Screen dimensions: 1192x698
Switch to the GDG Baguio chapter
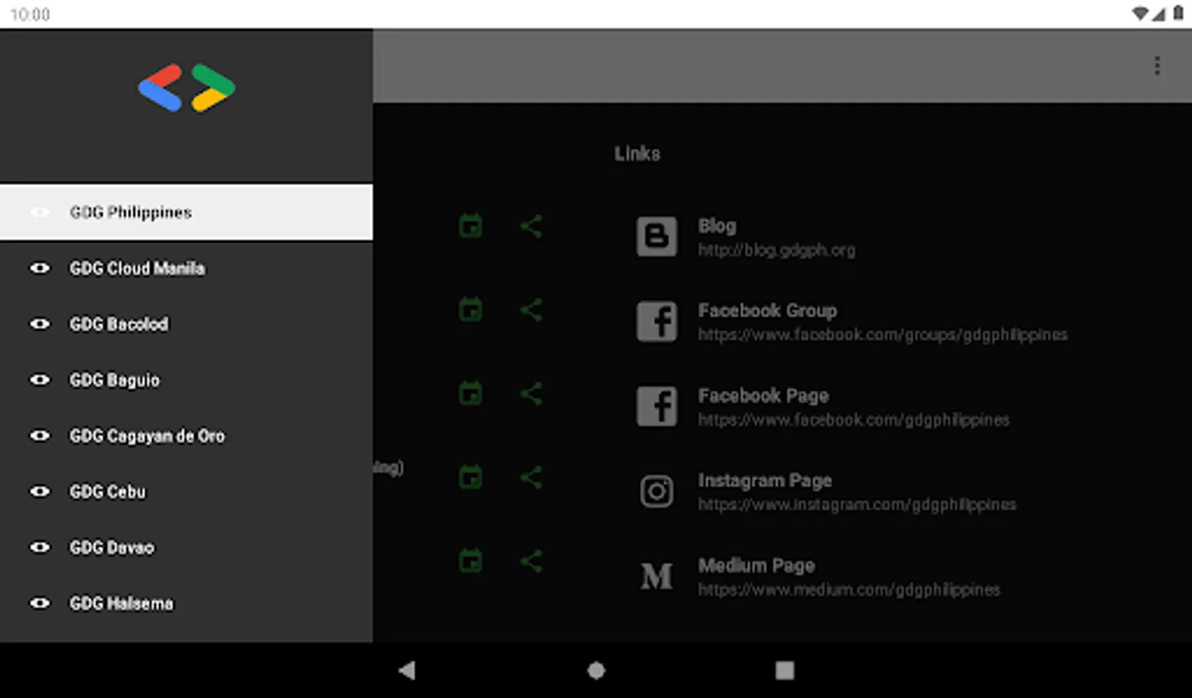(186, 380)
